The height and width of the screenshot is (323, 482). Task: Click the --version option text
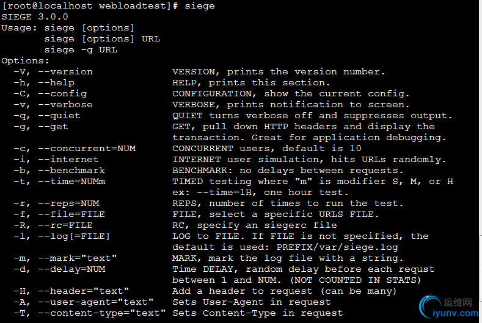coord(65,72)
